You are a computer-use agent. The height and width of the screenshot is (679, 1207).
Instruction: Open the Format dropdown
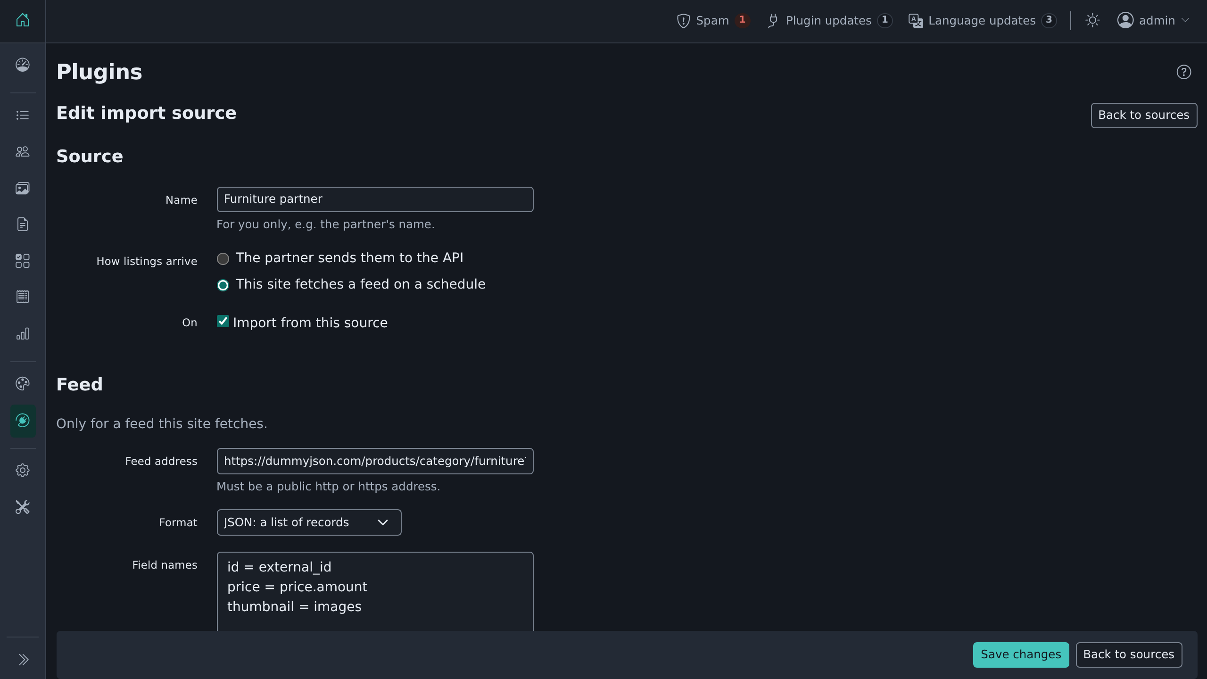point(309,522)
